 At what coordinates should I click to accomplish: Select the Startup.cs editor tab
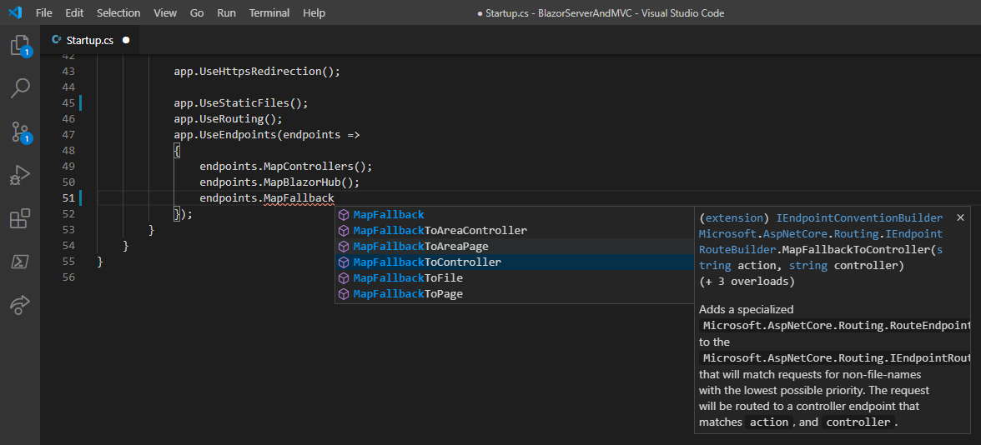[90, 40]
